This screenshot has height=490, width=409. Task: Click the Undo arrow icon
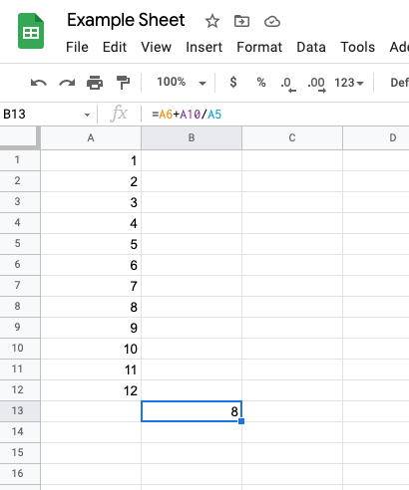[x=39, y=83]
